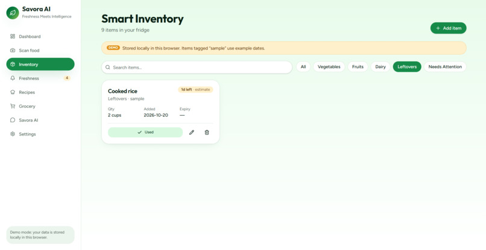Click the Inventory box icon

[x=13, y=64]
